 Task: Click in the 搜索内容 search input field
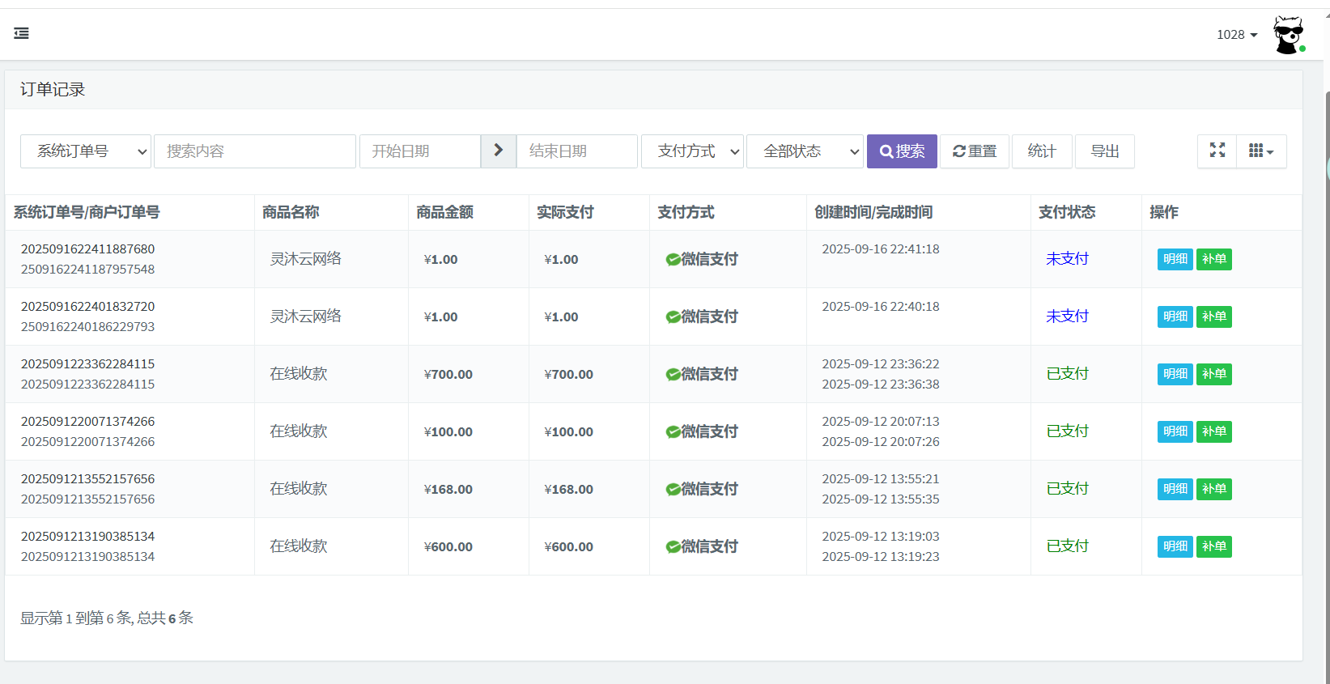[x=254, y=151]
